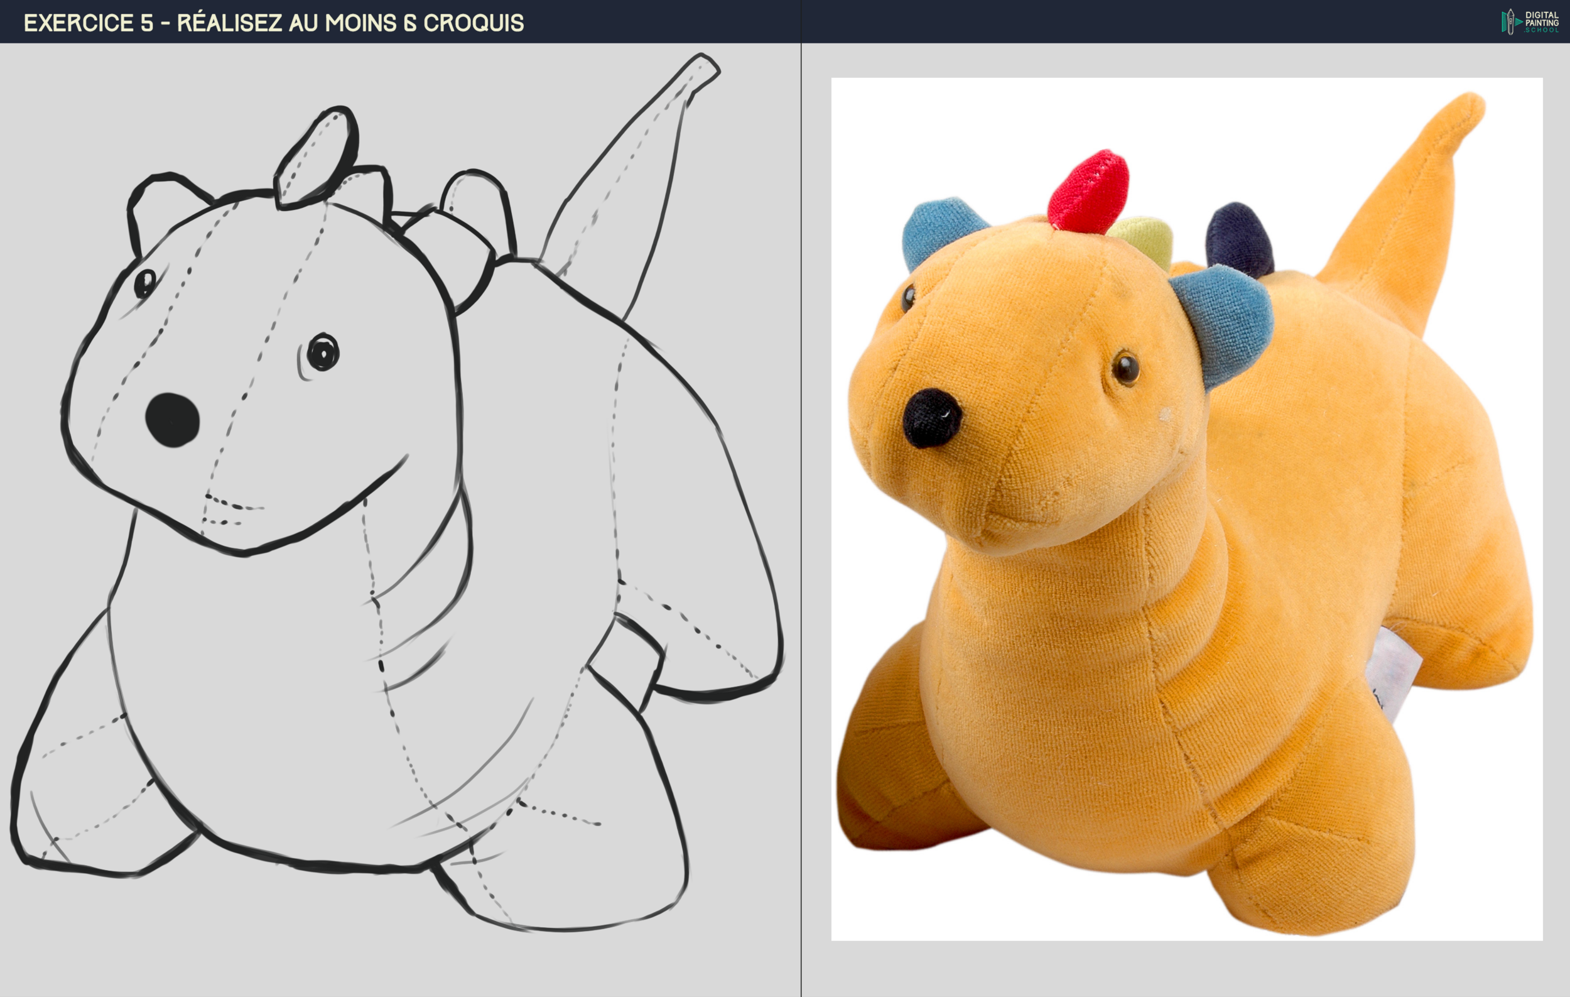The width and height of the screenshot is (1570, 997).
Task: Click the sketch's large right eye
Action: (x=323, y=352)
